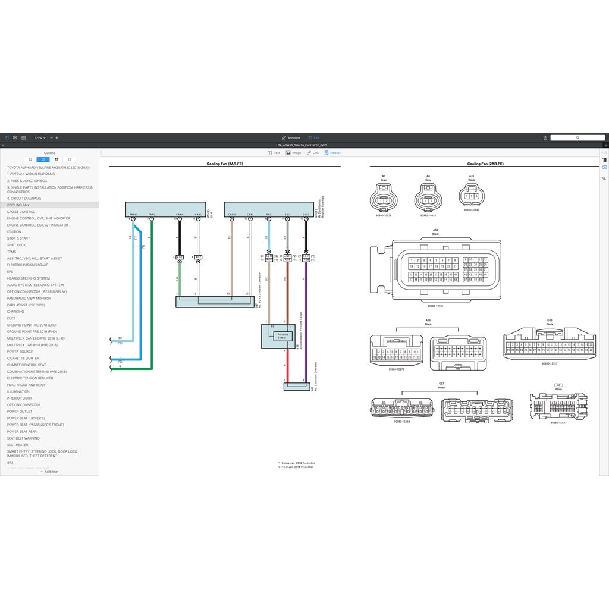This screenshot has width=609, height=609.
Task: Zoom out using the minus control
Action: (x=51, y=137)
